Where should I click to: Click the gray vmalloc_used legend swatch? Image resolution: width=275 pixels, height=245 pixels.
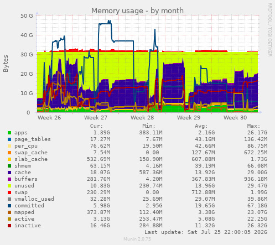point(9,199)
